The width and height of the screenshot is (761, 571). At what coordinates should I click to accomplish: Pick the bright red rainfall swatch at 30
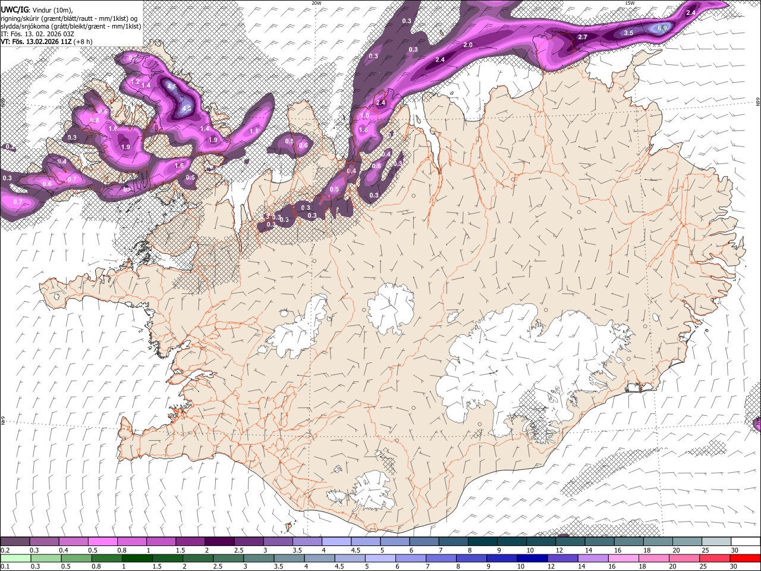pos(745,559)
